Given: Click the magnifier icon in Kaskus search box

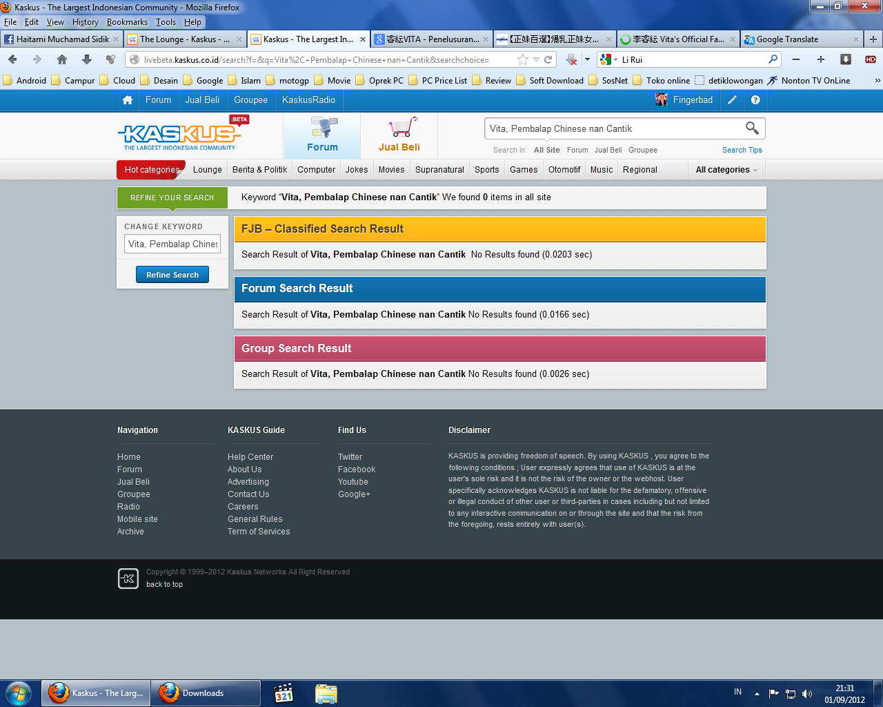Looking at the screenshot, I should (752, 128).
